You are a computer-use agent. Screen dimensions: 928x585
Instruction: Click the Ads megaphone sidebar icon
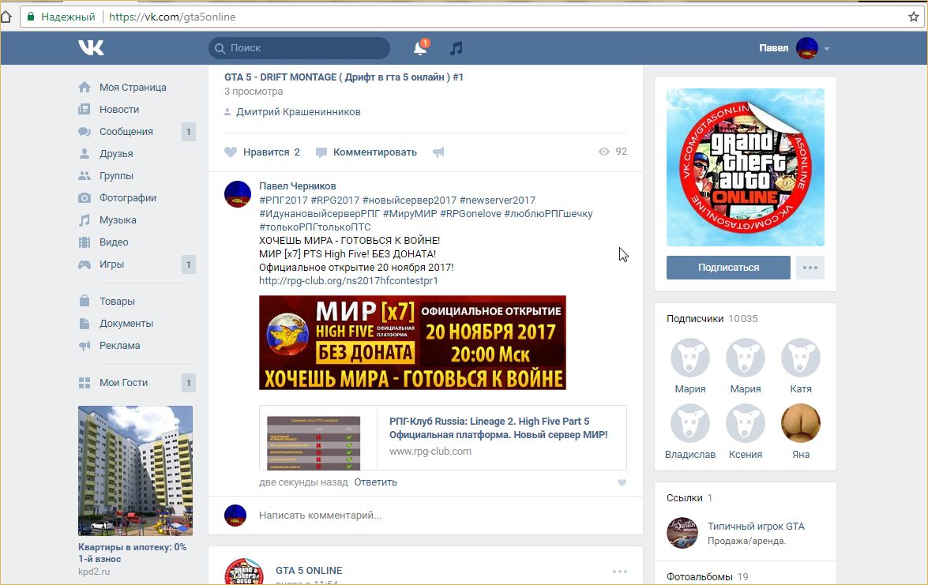pos(85,346)
